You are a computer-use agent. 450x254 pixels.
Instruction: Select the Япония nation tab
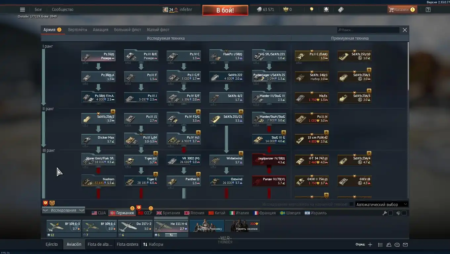click(x=194, y=213)
